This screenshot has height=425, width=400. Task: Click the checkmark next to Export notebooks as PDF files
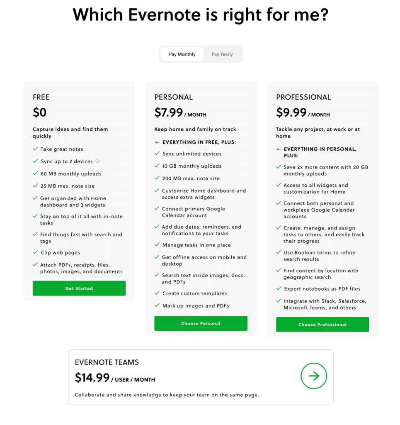coord(279,288)
